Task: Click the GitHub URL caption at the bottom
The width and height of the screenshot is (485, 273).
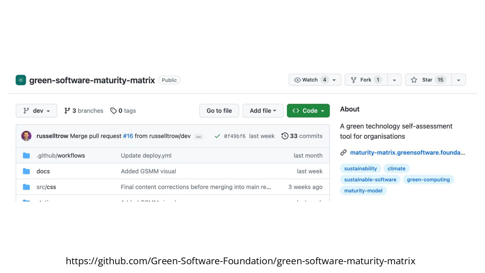Action: pos(240,261)
